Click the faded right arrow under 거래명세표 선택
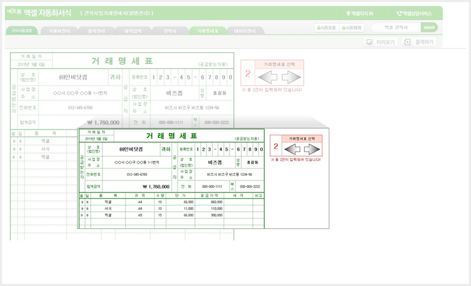 [x=291, y=77]
